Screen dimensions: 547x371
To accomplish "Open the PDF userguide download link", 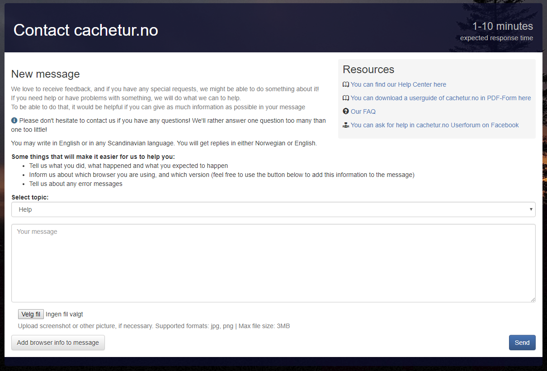I will point(441,98).
